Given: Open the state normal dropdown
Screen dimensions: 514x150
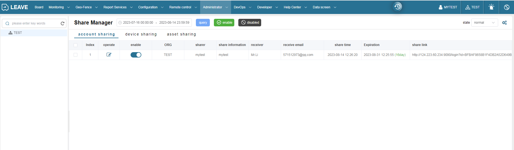Looking at the screenshot, I should (484, 23).
